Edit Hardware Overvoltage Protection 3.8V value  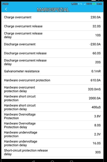pos(97,116)
